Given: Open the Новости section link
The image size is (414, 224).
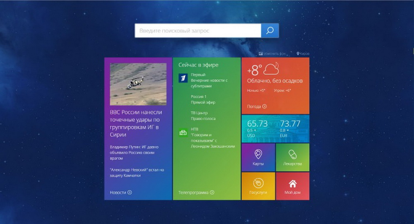Looking at the screenshot, I should tap(118, 193).
